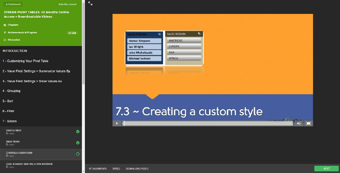This screenshot has width=340, height=173.
Task: Click the Chapters icon
Action: click(5, 25)
